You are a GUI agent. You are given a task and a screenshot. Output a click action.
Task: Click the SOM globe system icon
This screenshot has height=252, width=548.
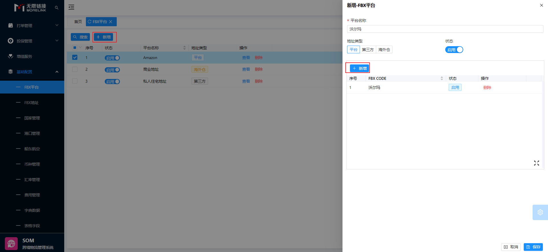[11, 244]
